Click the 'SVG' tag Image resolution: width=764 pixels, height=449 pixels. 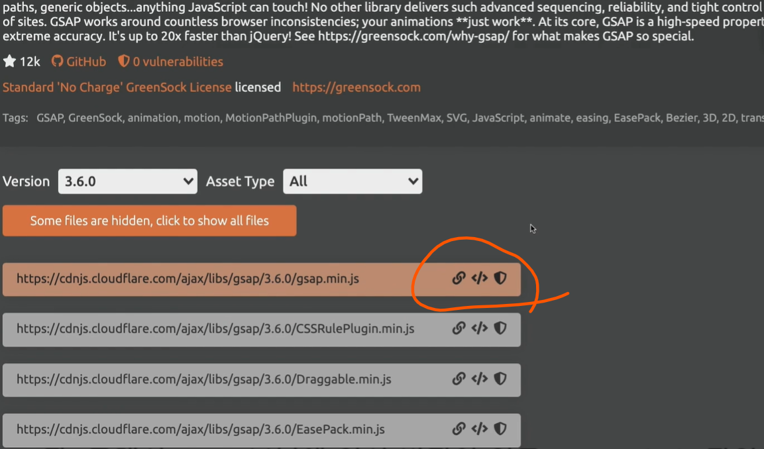click(x=457, y=118)
